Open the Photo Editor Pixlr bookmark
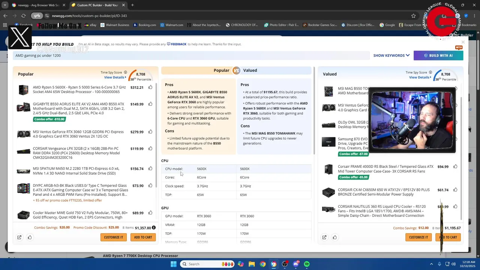The image size is (480, 270). tap(281, 25)
